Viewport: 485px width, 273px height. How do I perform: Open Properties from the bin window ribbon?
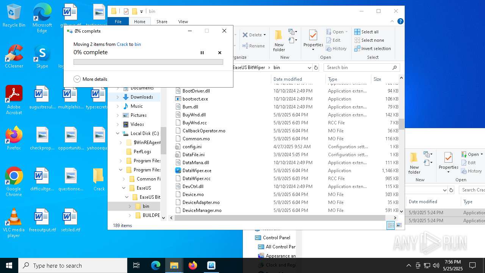point(313,41)
